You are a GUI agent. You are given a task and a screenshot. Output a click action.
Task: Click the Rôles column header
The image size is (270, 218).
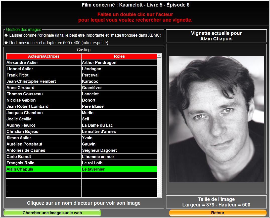(119, 56)
